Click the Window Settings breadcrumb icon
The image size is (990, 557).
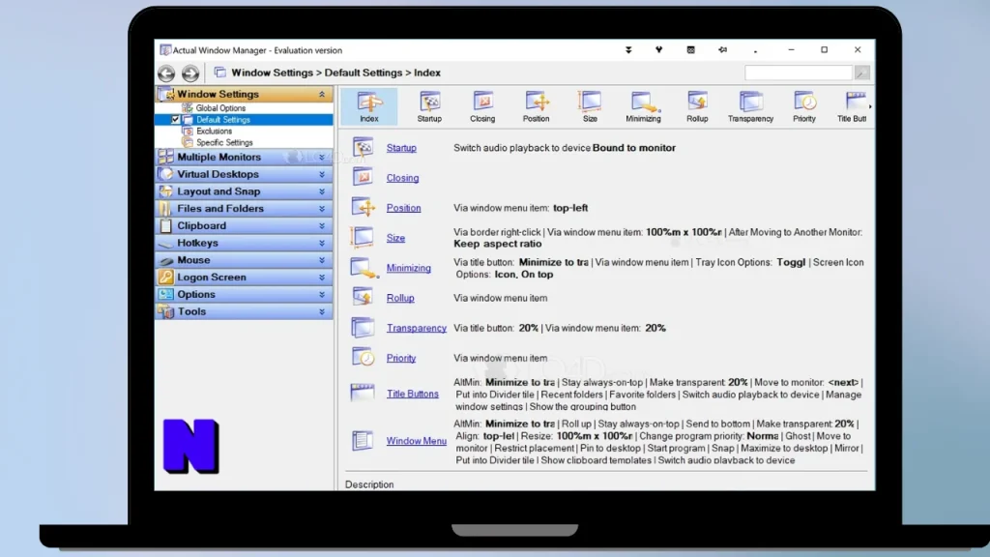pos(219,73)
